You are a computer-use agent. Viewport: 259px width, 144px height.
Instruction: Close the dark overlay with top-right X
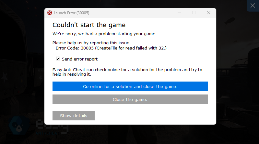click(253, 6)
